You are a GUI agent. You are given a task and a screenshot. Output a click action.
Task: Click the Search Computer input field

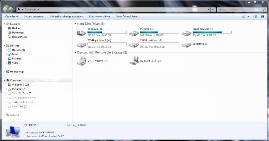[240, 10]
